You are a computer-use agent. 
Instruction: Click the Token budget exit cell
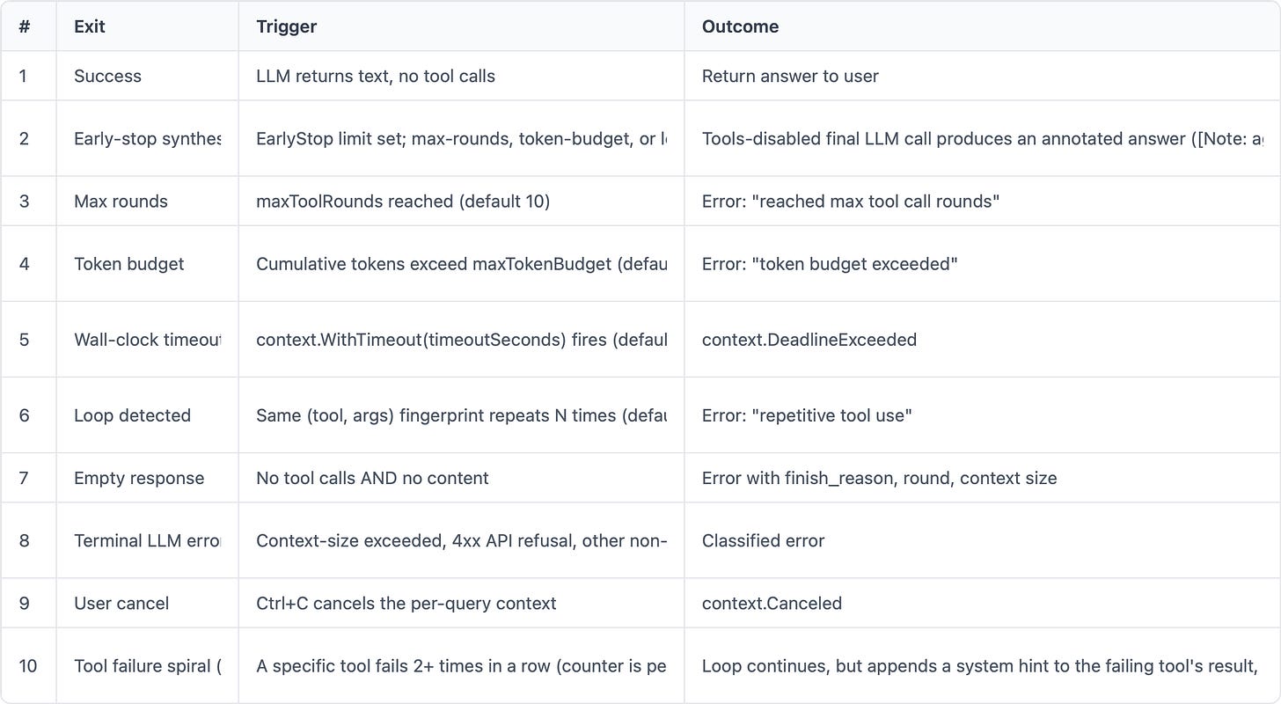tap(147, 263)
